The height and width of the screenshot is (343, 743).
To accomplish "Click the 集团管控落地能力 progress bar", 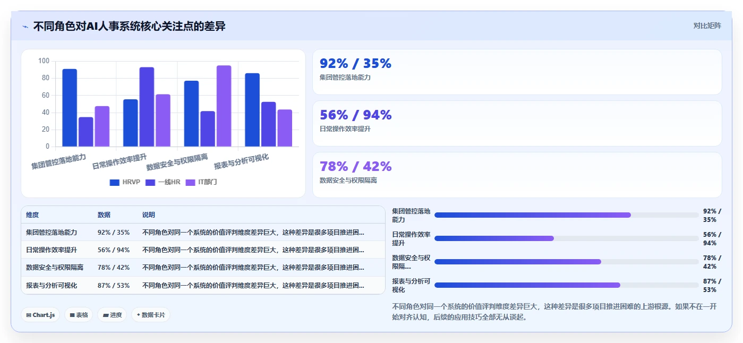I will pos(566,215).
